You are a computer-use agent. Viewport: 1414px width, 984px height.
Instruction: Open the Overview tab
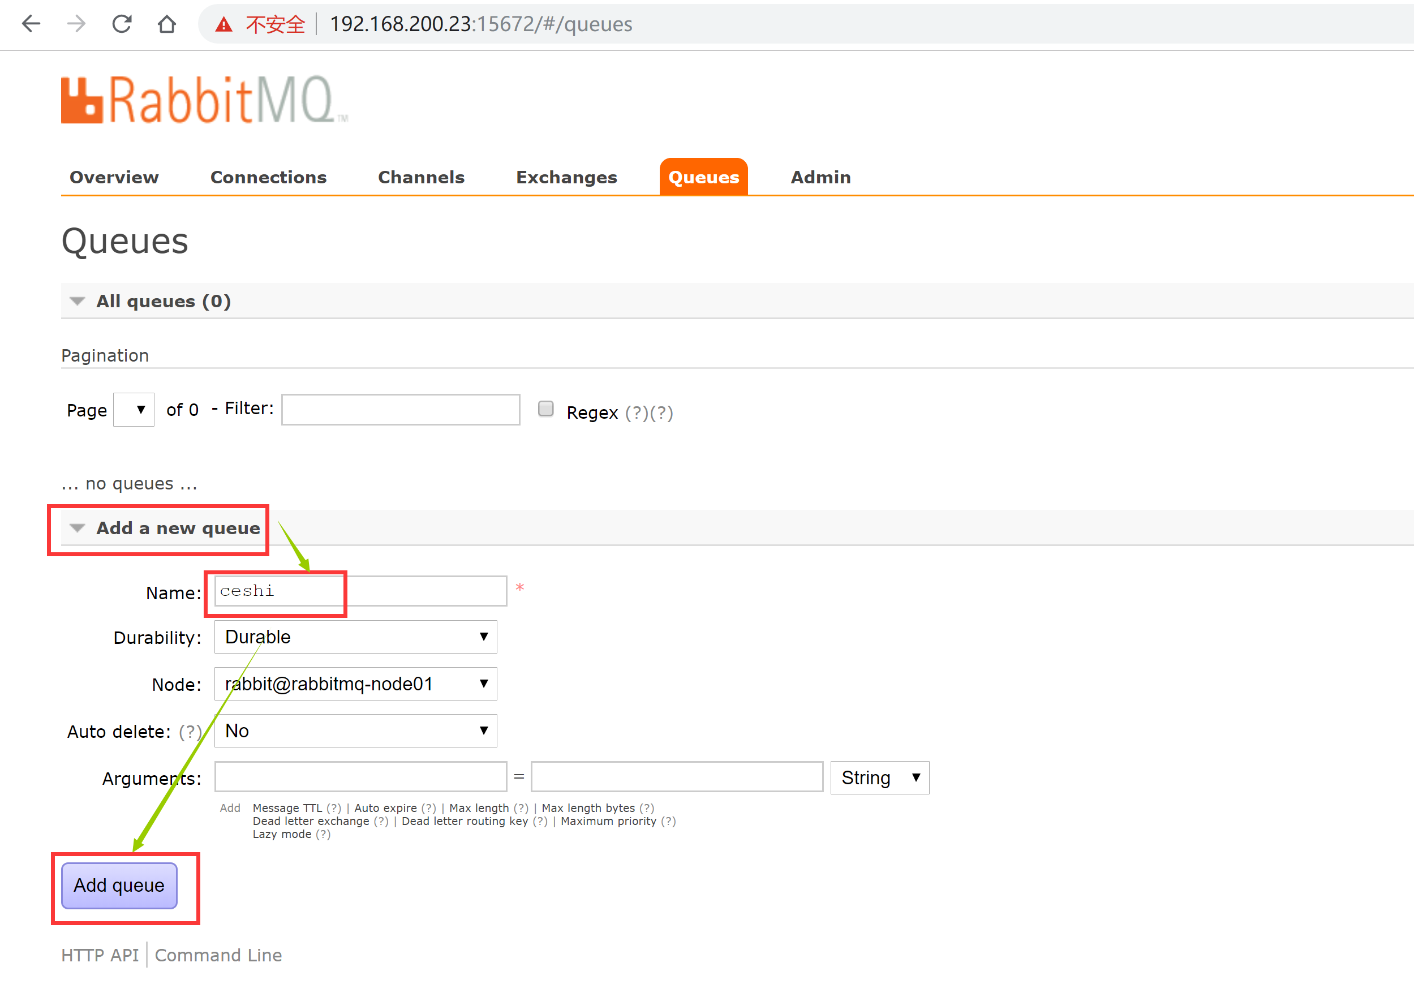click(x=114, y=177)
